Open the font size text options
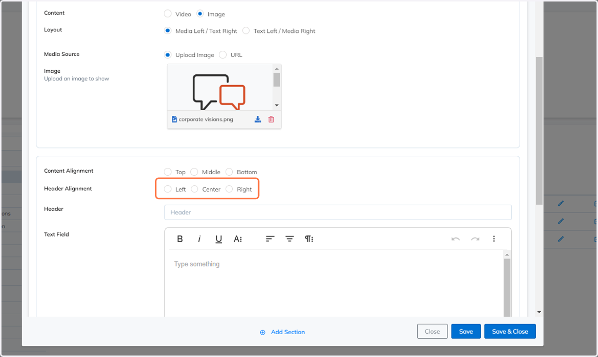This screenshot has width=598, height=357. 238,239
